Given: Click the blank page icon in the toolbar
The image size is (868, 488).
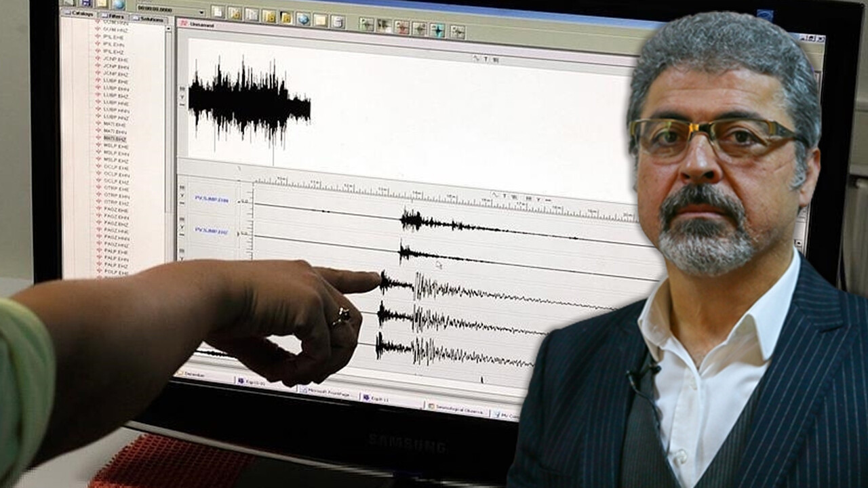Looking at the screenshot, I should tap(218, 12).
